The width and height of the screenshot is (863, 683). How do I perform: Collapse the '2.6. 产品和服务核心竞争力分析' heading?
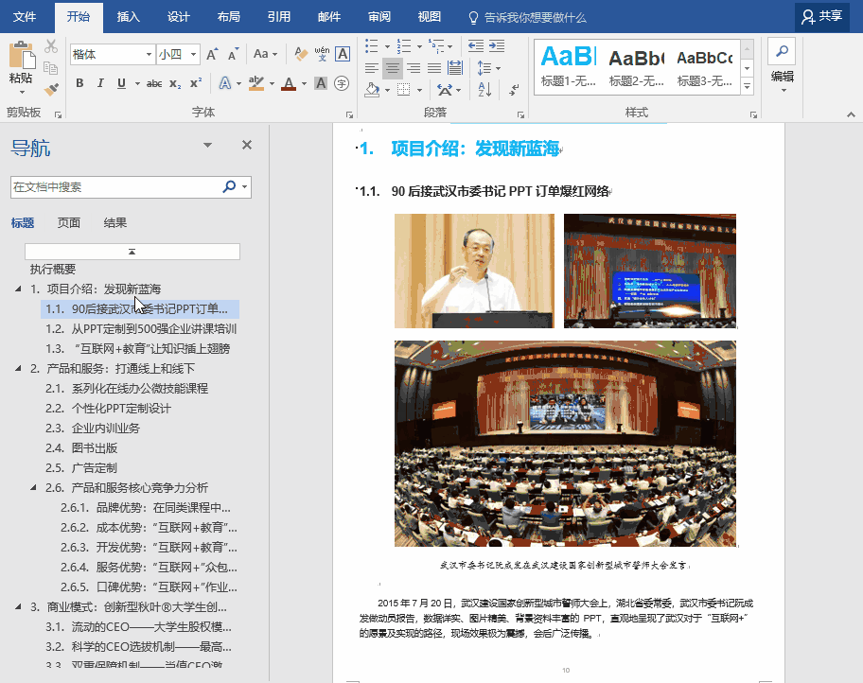[35, 488]
